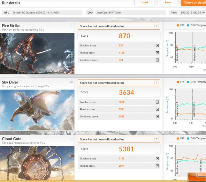Screen dimensions: 206x182
Task: Click the Fire Strike title heading
Action: click(x=11, y=25)
